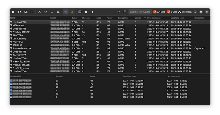The width and height of the screenshot is (220, 115).
Task: Select the iPhone de Martin network row
Action: 22,48
